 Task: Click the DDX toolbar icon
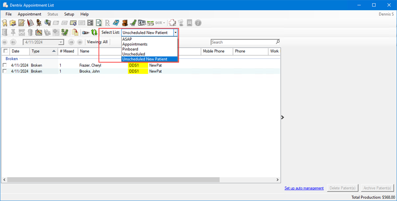point(160,23)
